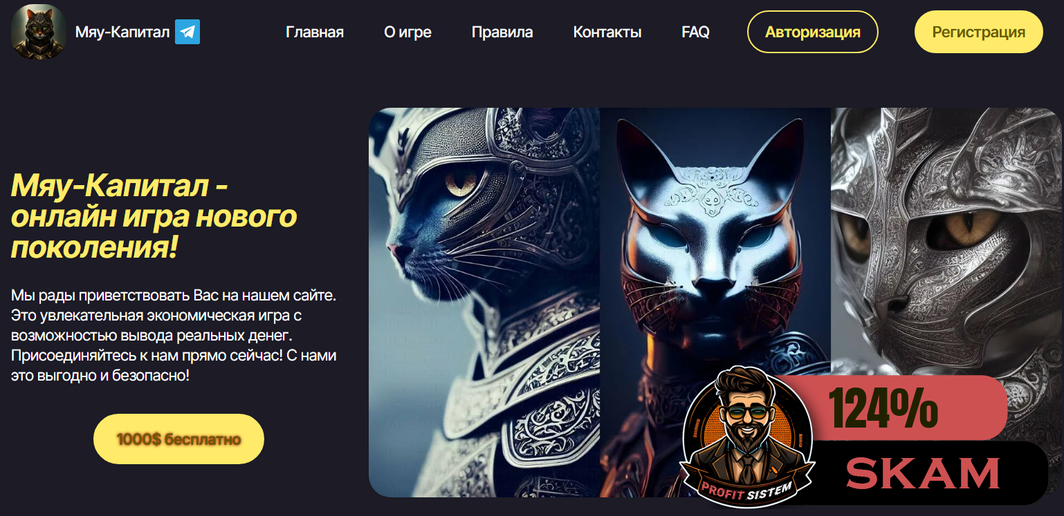Click the yellow Регистрация button
Screen dimensions: 1064x516
[x=978, y=32]
